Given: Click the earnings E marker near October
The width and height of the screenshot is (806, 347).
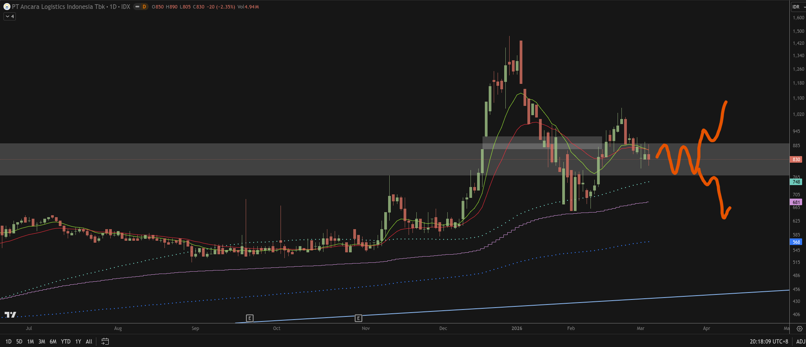Looking at the screenshot, I should pyautogui.click(x=250, y=318).
